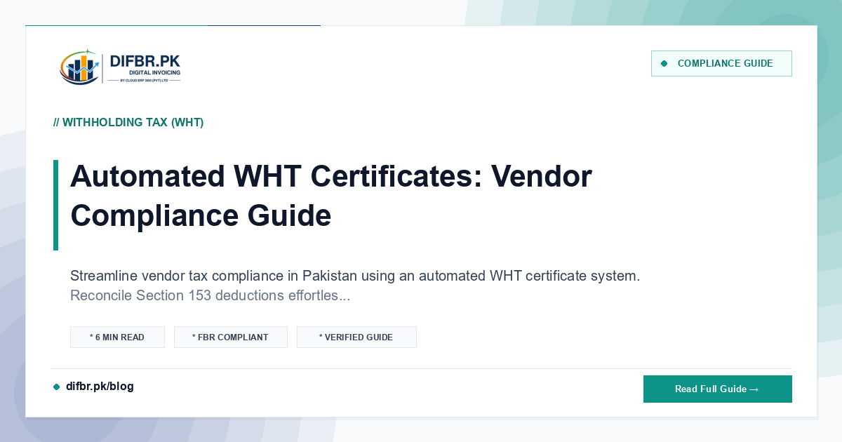The image size is (842, 442).
Task: Open the difbr.pk/blog link
Action: 100,387
